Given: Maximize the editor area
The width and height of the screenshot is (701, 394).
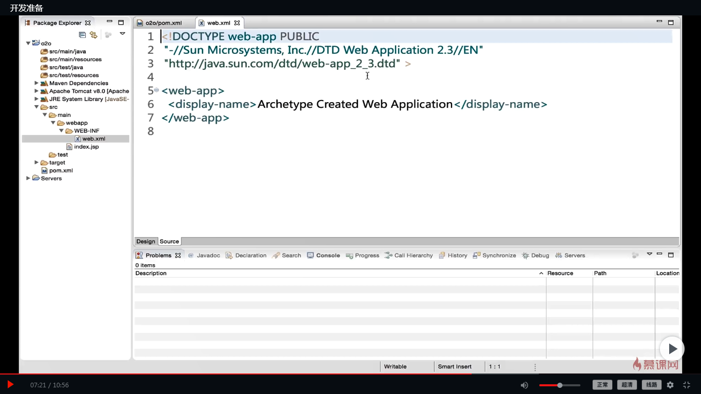Looking at the screenshot, I should pos(671,23).
